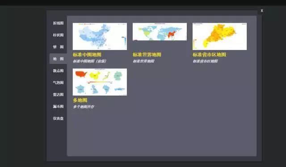Viewport: 286px width, 167px height.
Task: Close the chart template dialog
Action: 262,11
